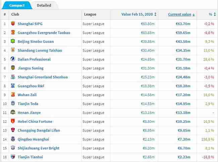Open Shijiazhuang Ever Bright club link
Screen dimensions: 218x162
pos(39,148)
